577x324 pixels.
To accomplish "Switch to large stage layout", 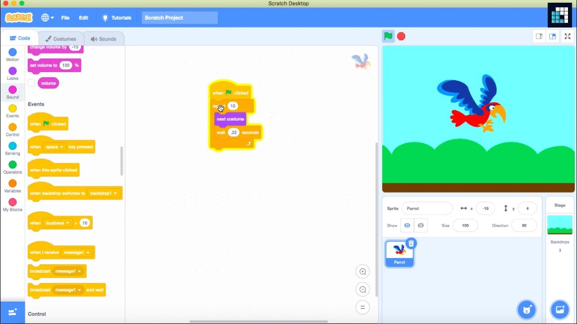I will point(552,36).
